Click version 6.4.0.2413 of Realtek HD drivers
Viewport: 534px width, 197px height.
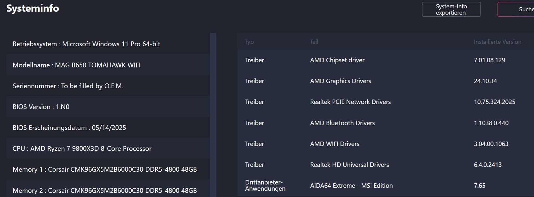(488, 165)
